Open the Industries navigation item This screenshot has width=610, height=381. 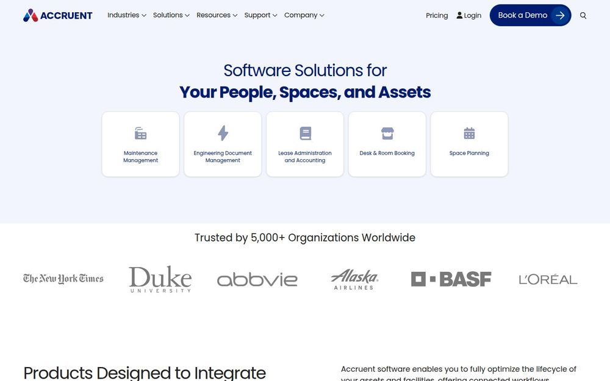point(123,15)
